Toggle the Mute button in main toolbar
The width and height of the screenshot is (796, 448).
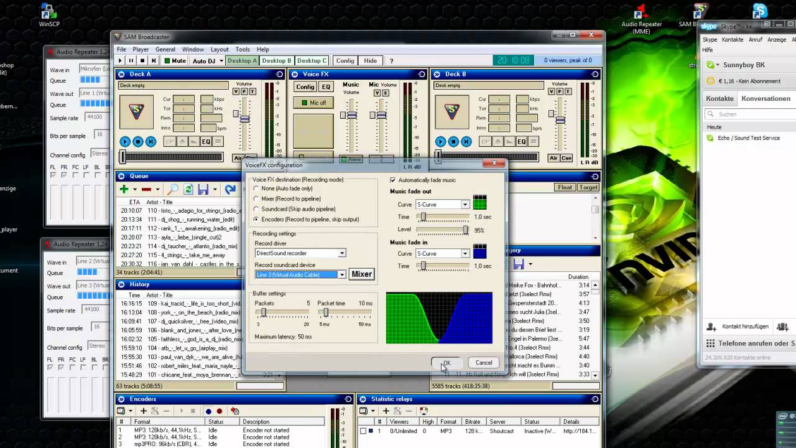click(x=175, y=61)
